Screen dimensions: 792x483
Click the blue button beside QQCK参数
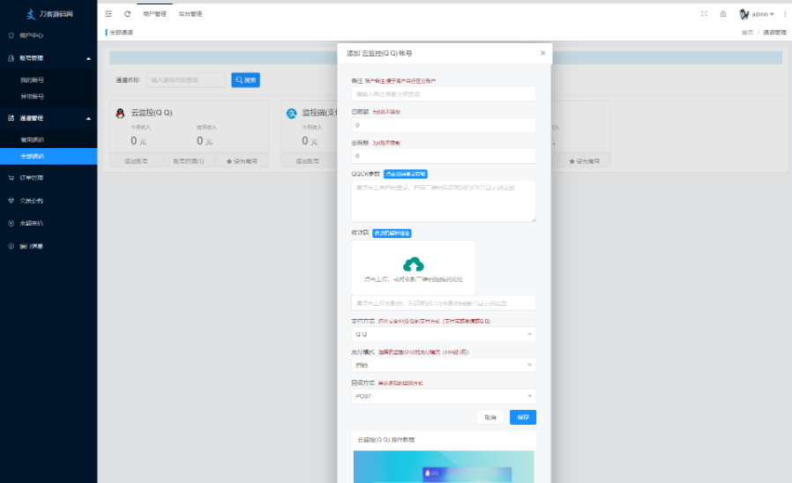point(406,175)
